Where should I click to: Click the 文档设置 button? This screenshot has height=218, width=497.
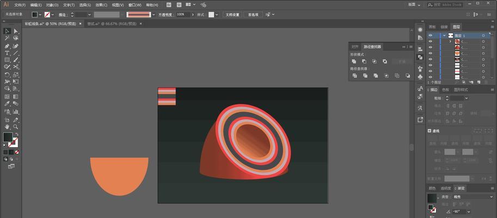point(232,15)
